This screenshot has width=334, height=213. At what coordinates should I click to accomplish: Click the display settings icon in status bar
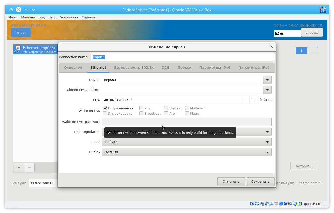click(x=281, y=204)
